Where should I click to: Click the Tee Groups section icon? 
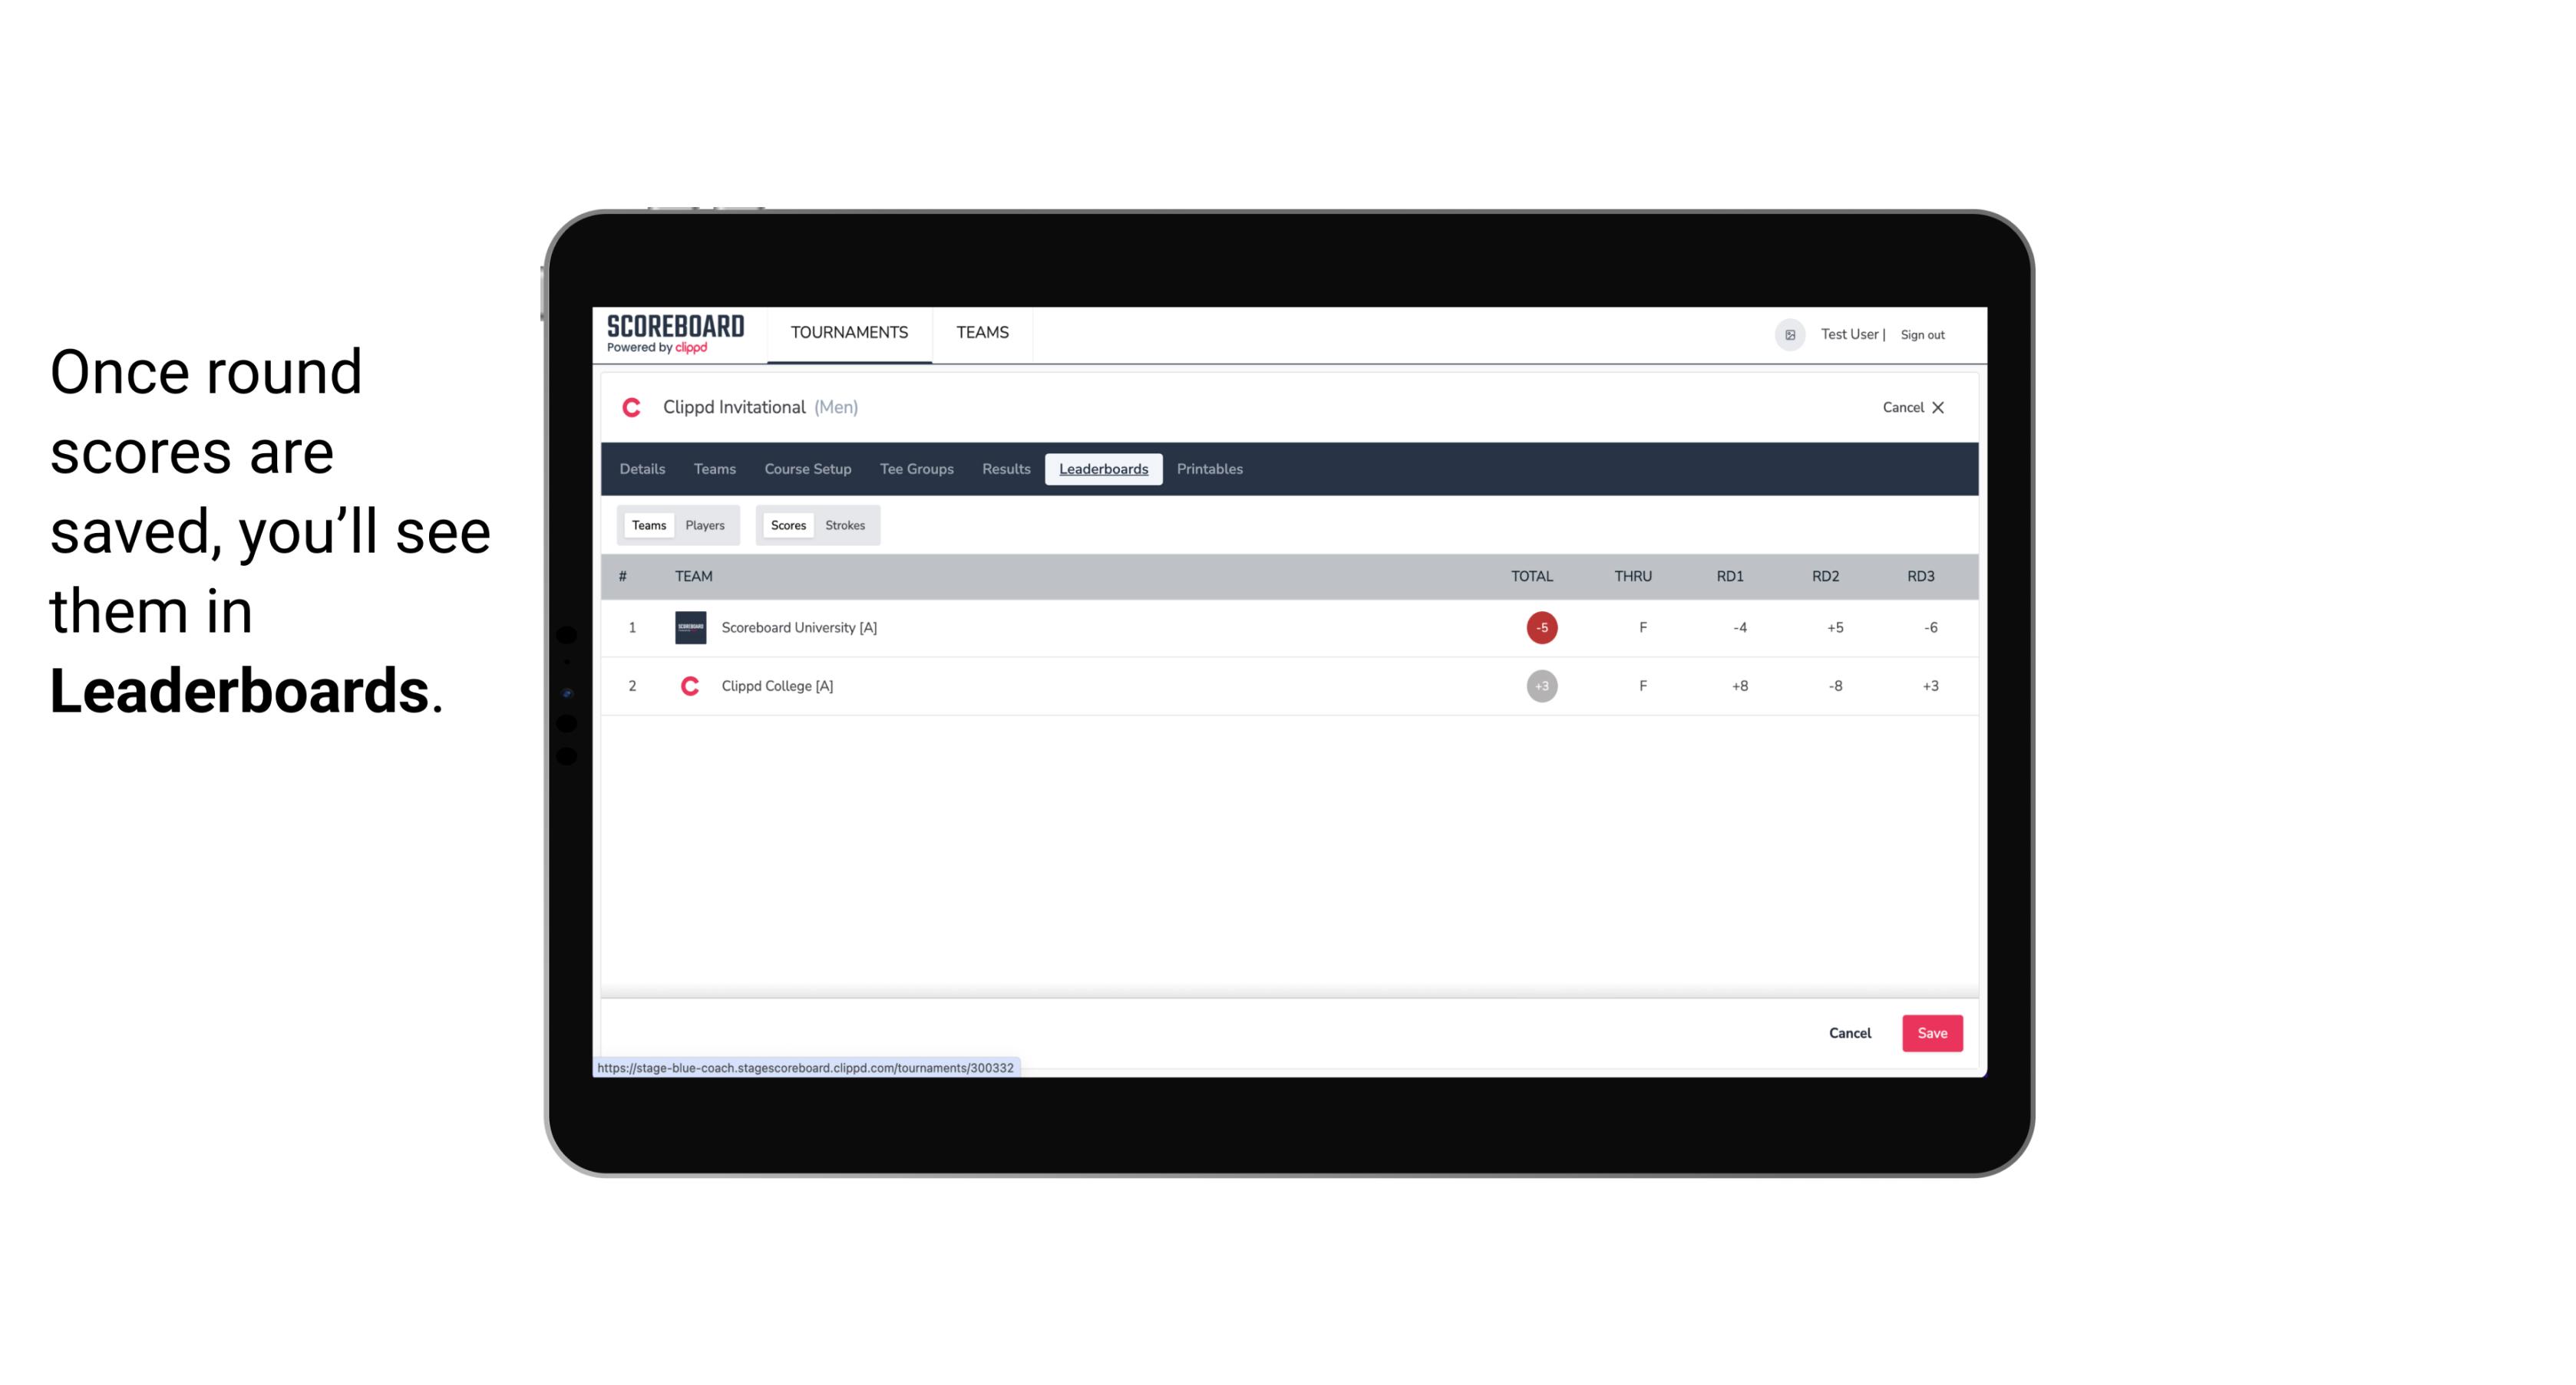pyautogui.click(x=915, y=469)
